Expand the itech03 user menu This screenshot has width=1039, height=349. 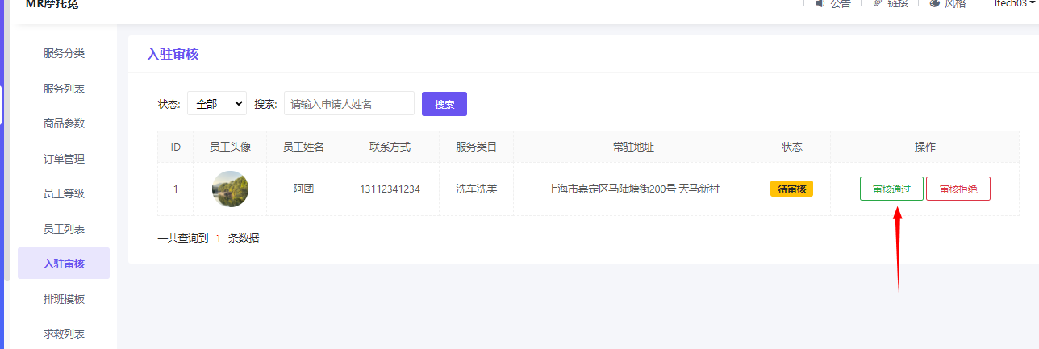pyautogui.click(x=1014, y=3)
